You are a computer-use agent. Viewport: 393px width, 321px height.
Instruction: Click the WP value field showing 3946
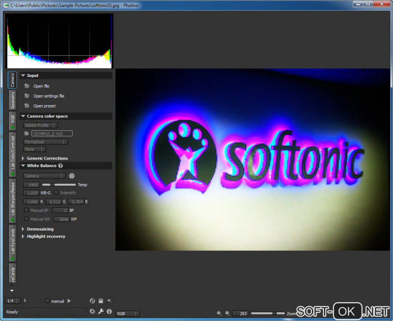tap(62, 219)
